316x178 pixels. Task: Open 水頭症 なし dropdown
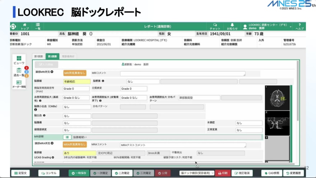(x=249, y=123)
